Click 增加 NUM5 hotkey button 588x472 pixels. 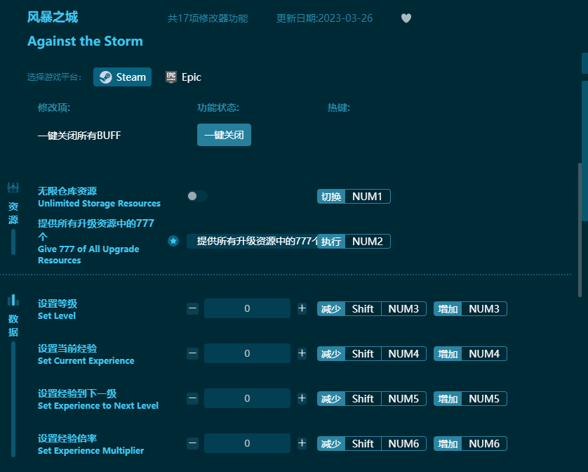pyautogui.click(x=470, y=398)
